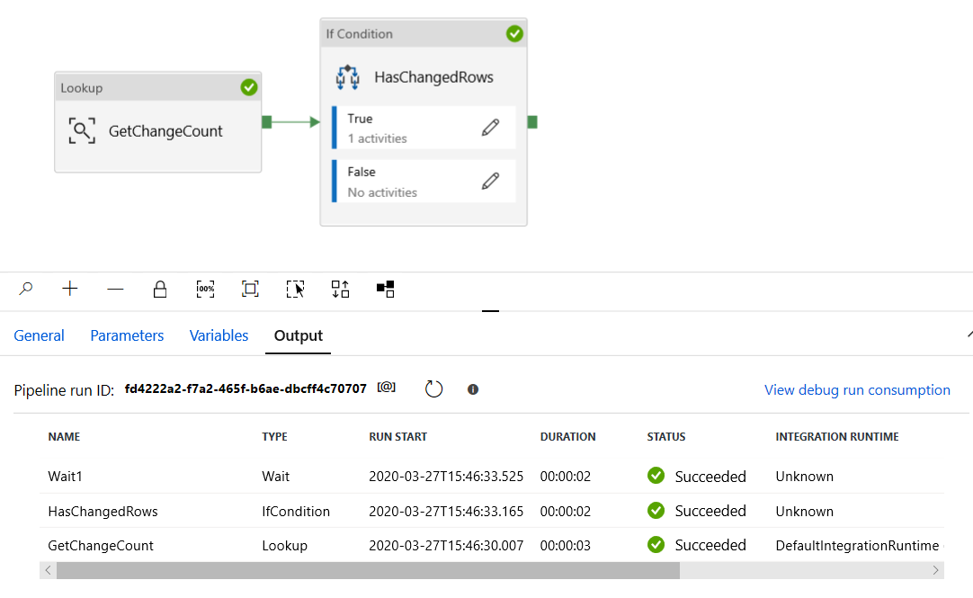Copy the pipeline run ID
Screen dimensions: 973x598
[x=385, y=387]
